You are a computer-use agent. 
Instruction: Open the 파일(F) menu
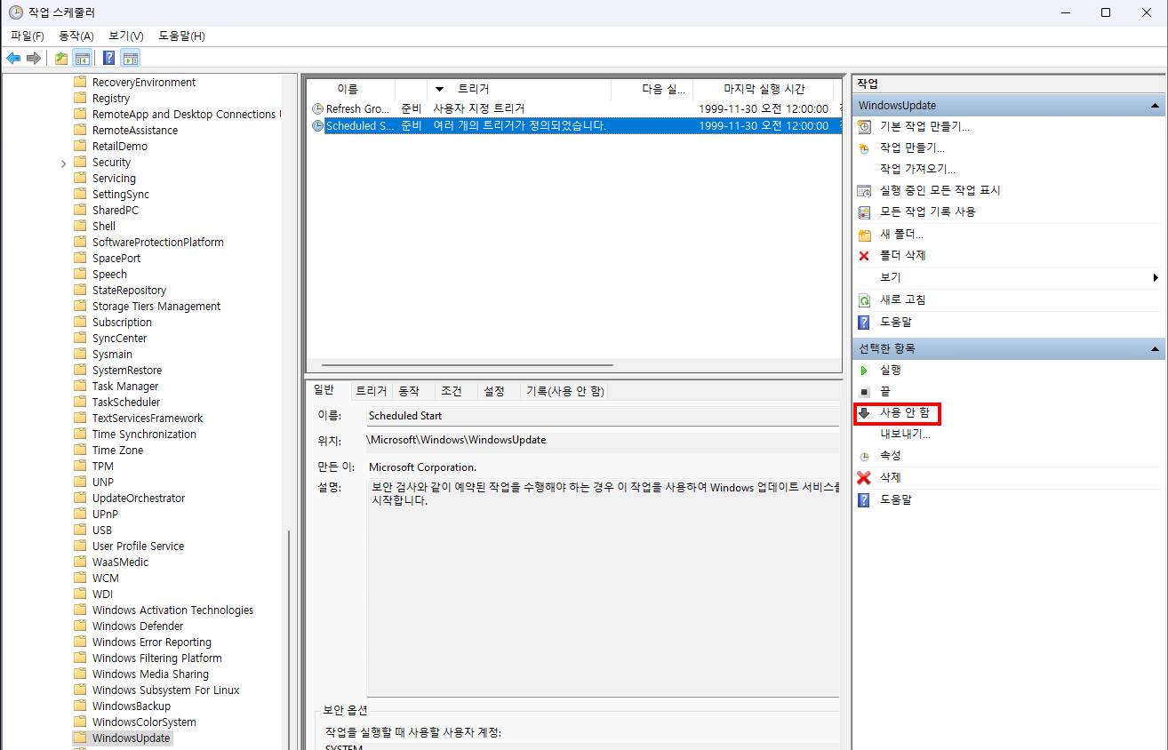click(x=28, y=36)
